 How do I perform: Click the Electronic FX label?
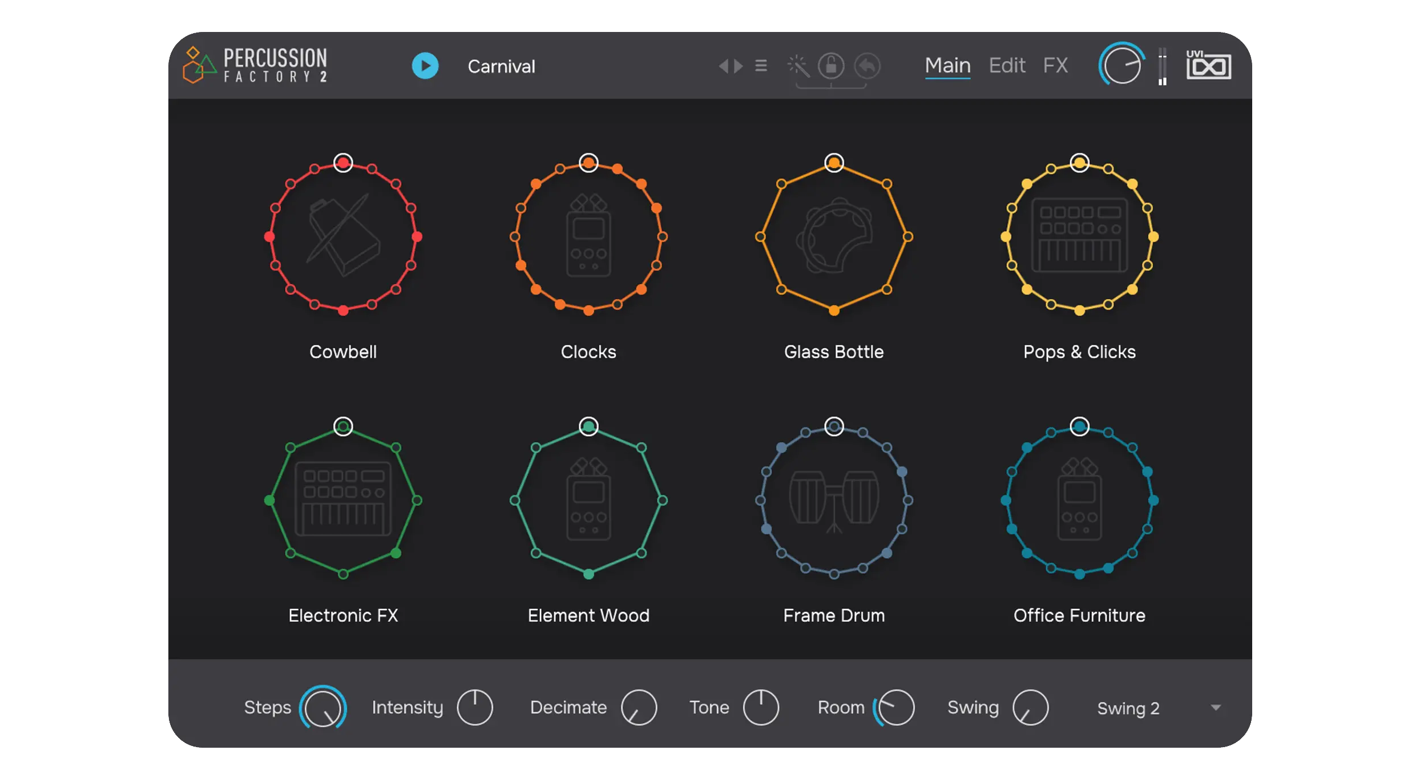point(343,615)
